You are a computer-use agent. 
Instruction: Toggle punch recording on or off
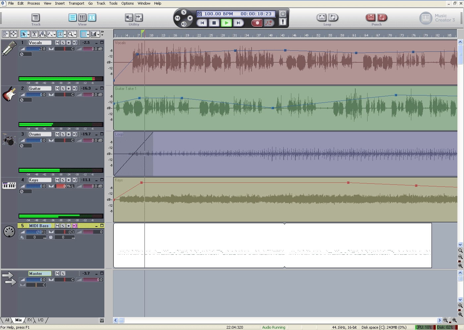(x=382, y=18)
